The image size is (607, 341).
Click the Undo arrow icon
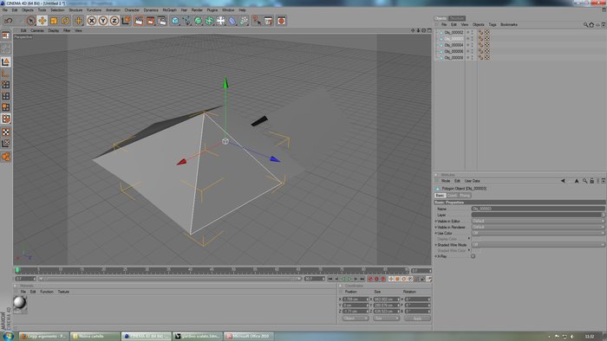coord(9,21)
